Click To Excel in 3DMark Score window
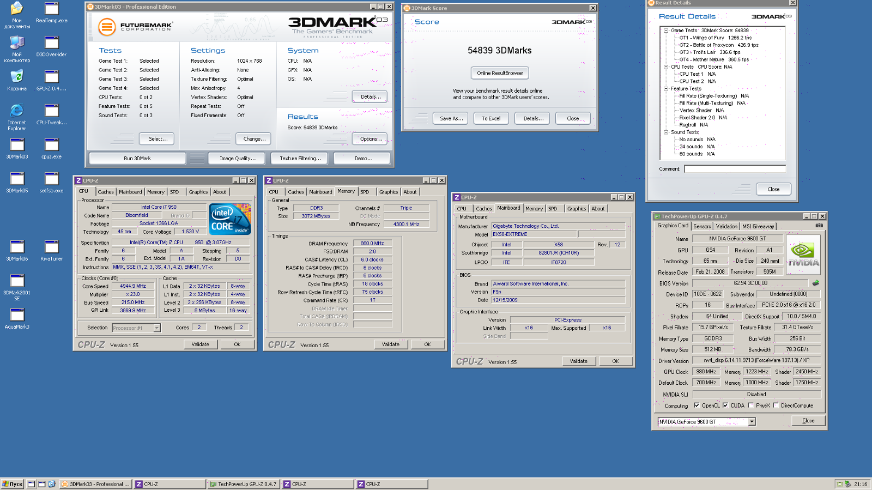This screenshot has height=490, width=872. tap(491, 118)
